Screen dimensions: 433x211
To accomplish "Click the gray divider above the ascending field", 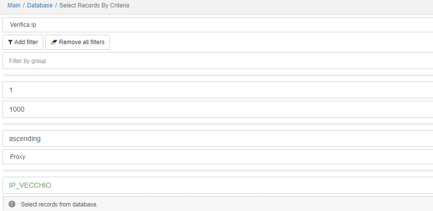I will point(218,124).
